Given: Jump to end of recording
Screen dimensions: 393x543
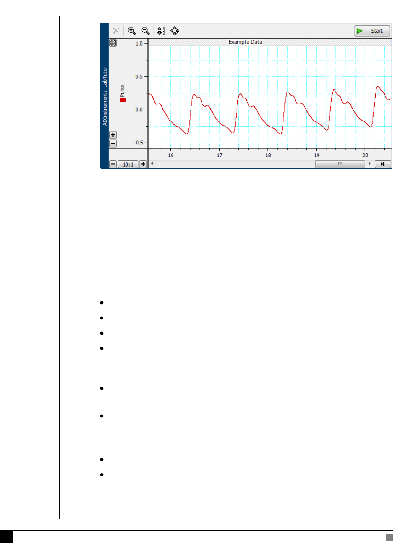Looking at the screenshot, I should click(x=382, y=164).
